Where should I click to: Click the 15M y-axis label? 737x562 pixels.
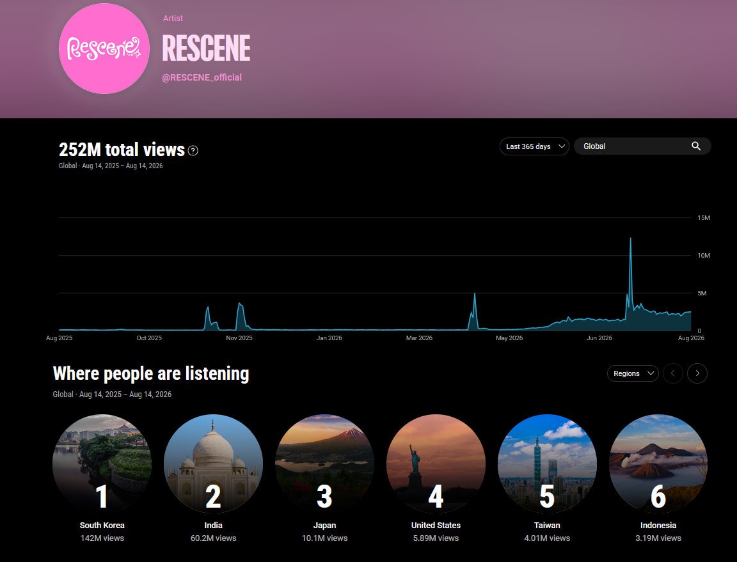704,217
